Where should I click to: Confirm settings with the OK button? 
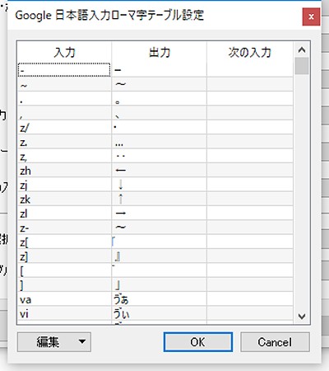click(x=198, y=342)
